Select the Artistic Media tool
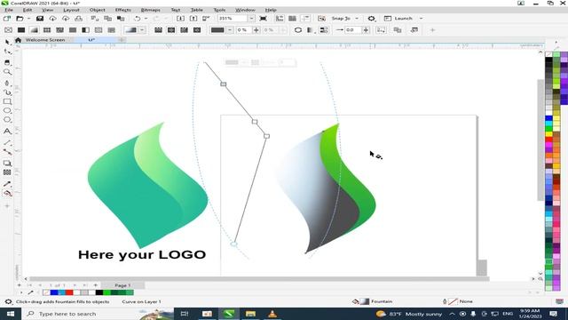568x320 pixels. (7, 92)
